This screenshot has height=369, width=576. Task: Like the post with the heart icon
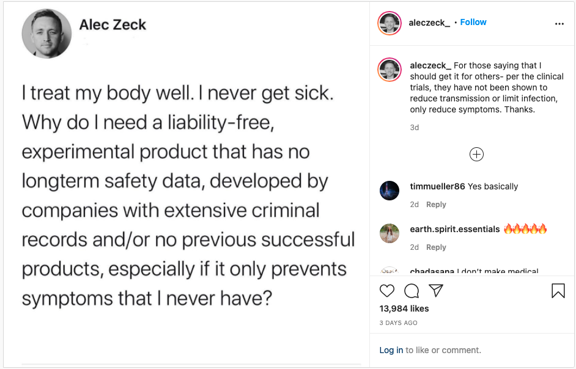coord(387,291)
